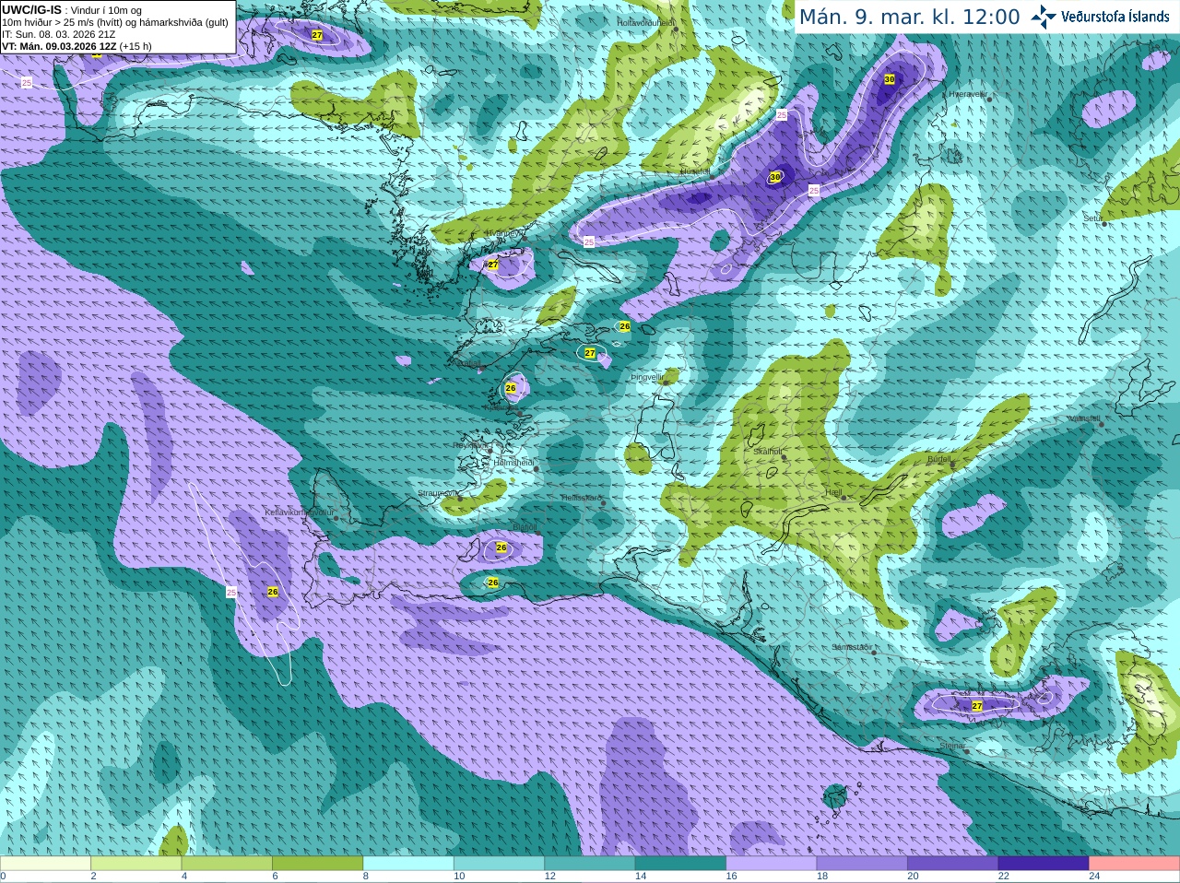Click the Bláfjöll station label
Viewport: 1180px width, 883px height.
coord(525,527)
